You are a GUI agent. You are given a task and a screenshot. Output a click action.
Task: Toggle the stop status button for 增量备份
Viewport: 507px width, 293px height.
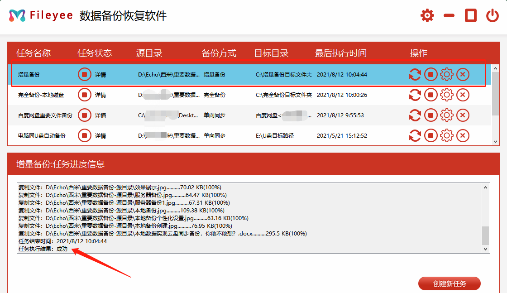pyautogui.click(x=84, y=74)
